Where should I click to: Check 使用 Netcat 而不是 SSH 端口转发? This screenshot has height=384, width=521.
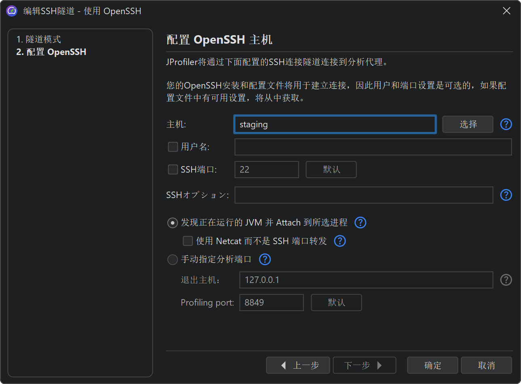click(188, 241)
